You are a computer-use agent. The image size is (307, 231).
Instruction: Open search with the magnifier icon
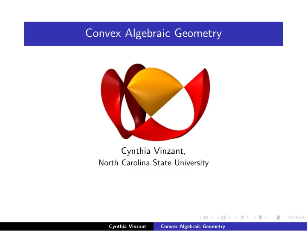tap(296, 217)
